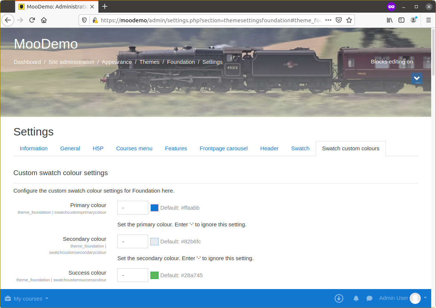The width and height of the screenshot is (436, 308).
Task: Click the private browsing mask icon
Action: pos(391,7)
